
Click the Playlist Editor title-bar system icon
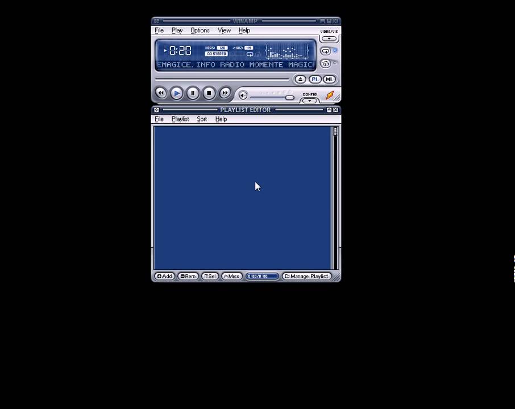pos(157,110)
